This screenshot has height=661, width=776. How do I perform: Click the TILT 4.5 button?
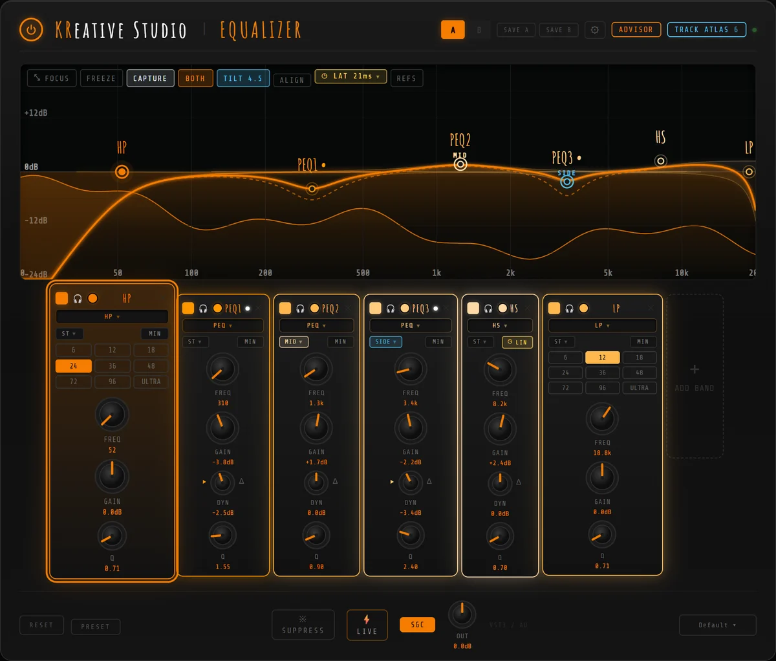point(243,78)
